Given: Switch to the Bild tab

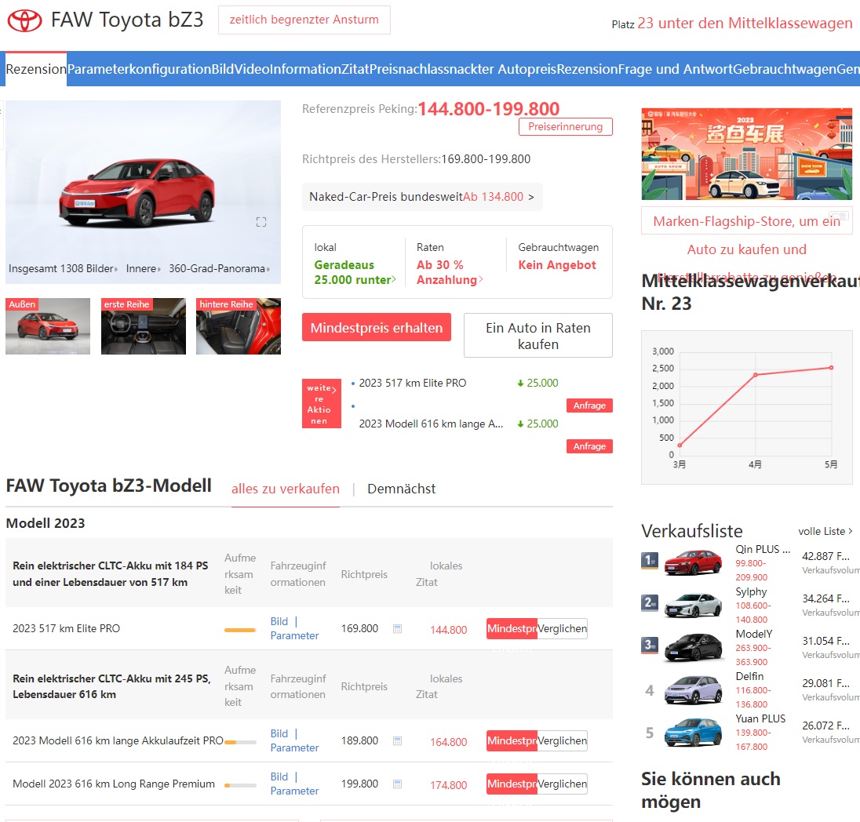Looking at the screenshot, I should (x=223, y=69).
